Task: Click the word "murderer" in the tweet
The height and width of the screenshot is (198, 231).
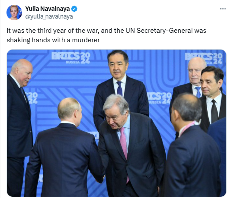Action: [86, 40]
